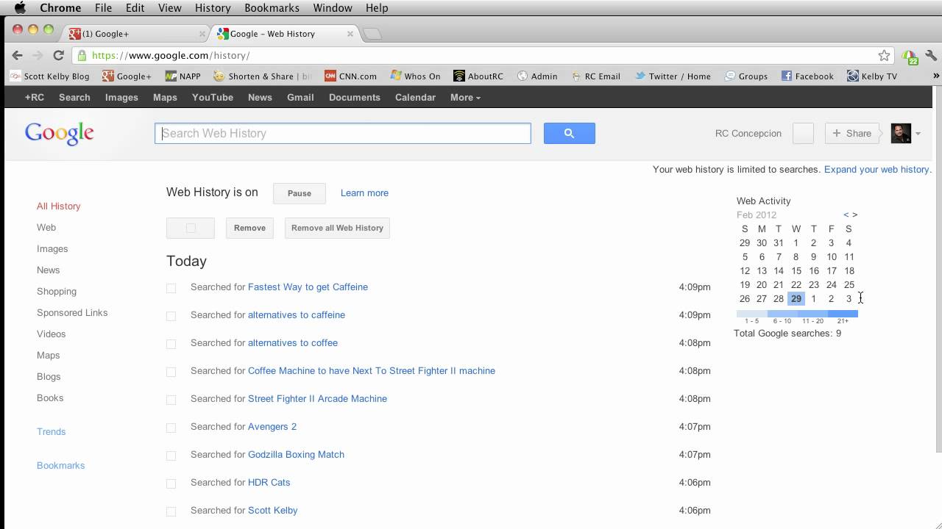
Task: Open the Bookmarks menu in menu bar
Action: pos(272,8)
